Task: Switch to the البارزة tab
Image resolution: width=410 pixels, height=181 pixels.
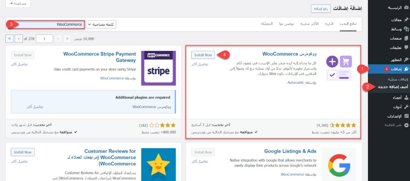Action: 329,24
